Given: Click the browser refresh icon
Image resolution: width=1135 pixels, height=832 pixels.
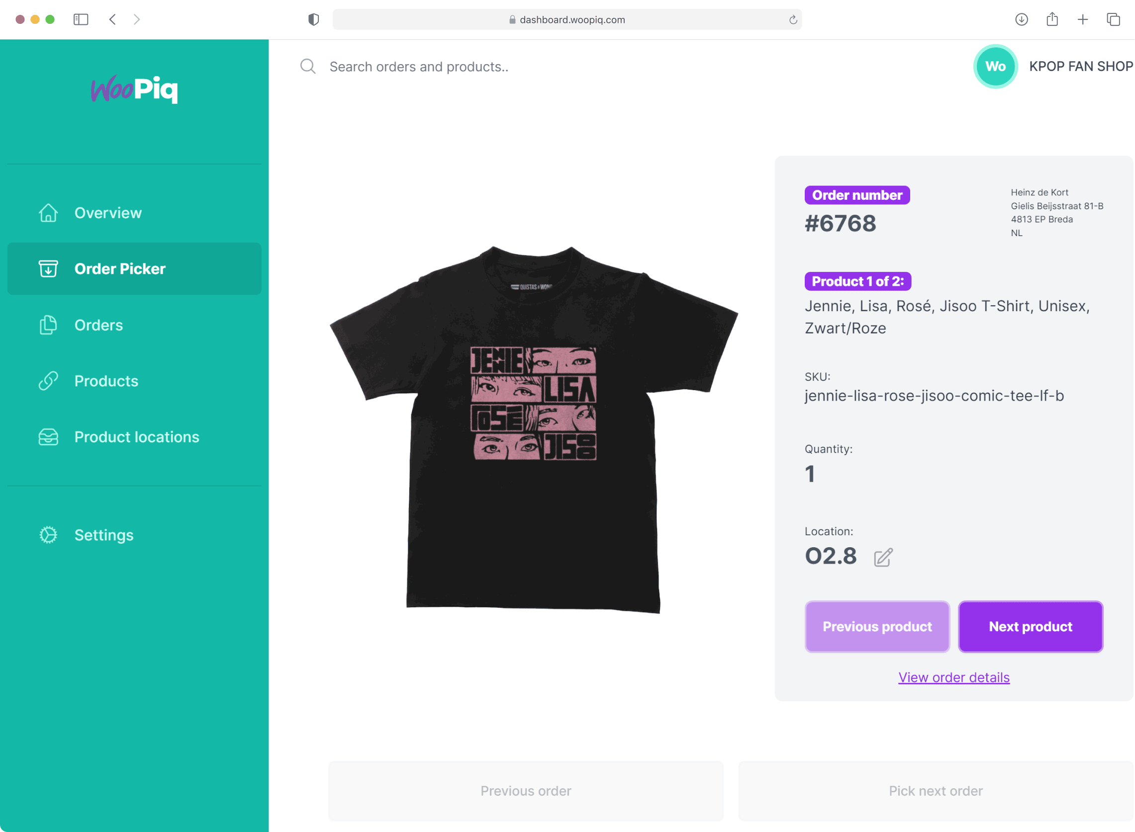Looking at the screenshot, I should [x=792, y=18].
